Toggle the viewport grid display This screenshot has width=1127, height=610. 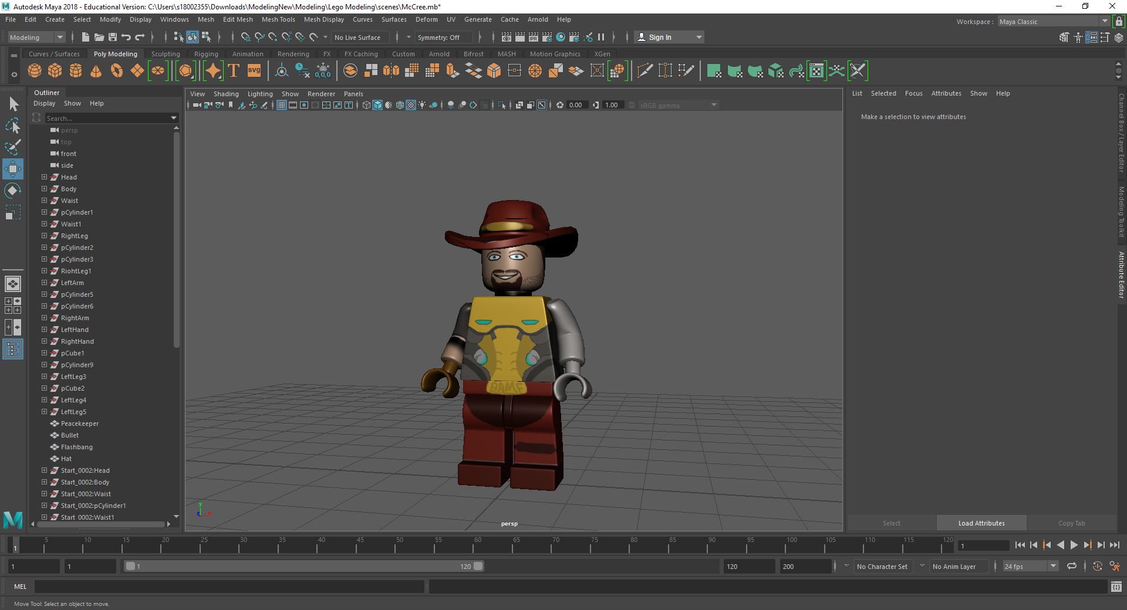point(282,105)
